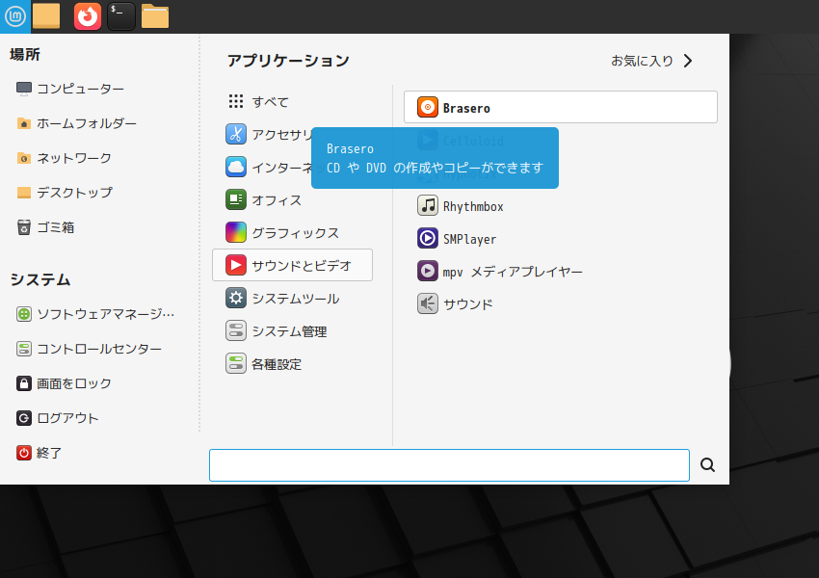Click the Log Out icon

(x=23, y=418)
